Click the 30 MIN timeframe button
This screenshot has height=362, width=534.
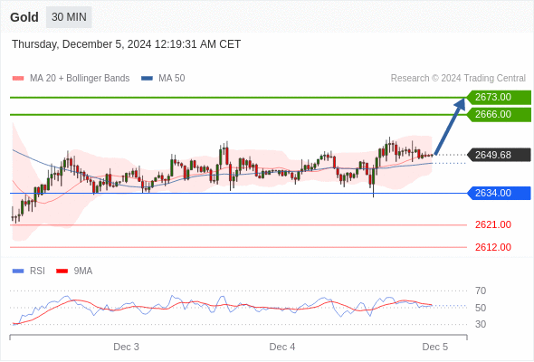[69, 17]
